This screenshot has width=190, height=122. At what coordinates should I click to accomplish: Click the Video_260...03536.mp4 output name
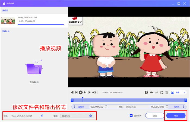coord(22,116)
